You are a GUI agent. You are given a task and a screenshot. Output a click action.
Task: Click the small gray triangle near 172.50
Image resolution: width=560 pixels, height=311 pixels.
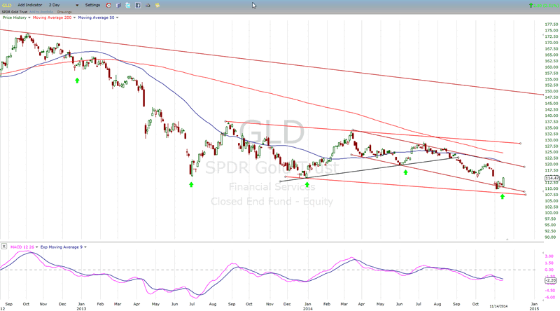[544, 35]
